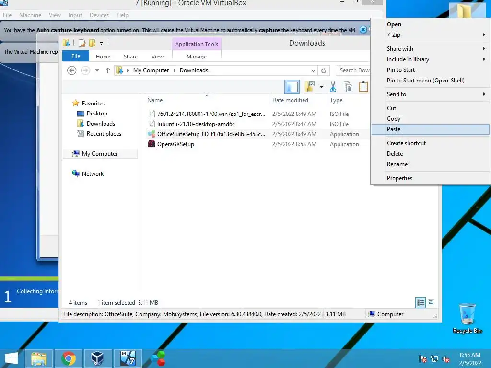The image size is (491, 368).
Task: Open recent locations dropdown arrow
Action: coord(97,70)
